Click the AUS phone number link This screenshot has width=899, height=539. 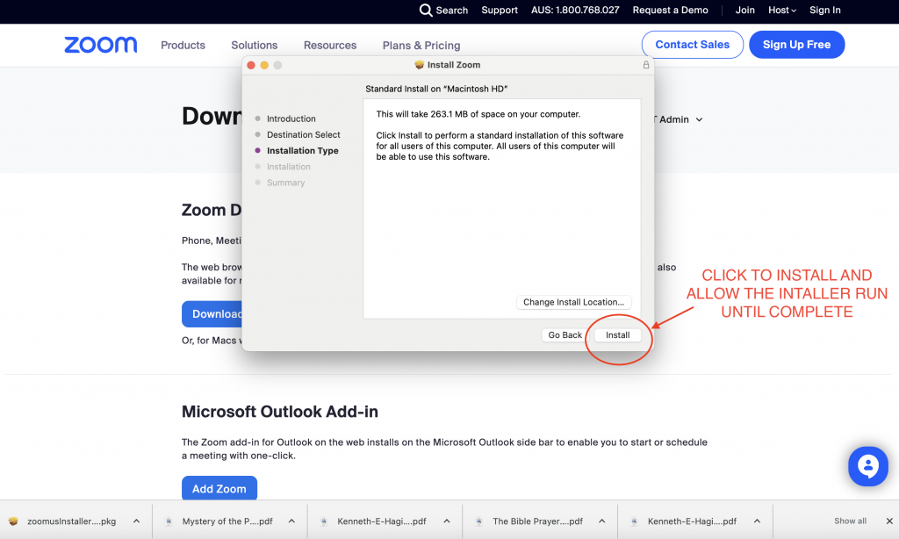tap(575, 11)
